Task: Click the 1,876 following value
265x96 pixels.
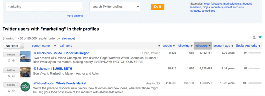Action: (190, 68)
